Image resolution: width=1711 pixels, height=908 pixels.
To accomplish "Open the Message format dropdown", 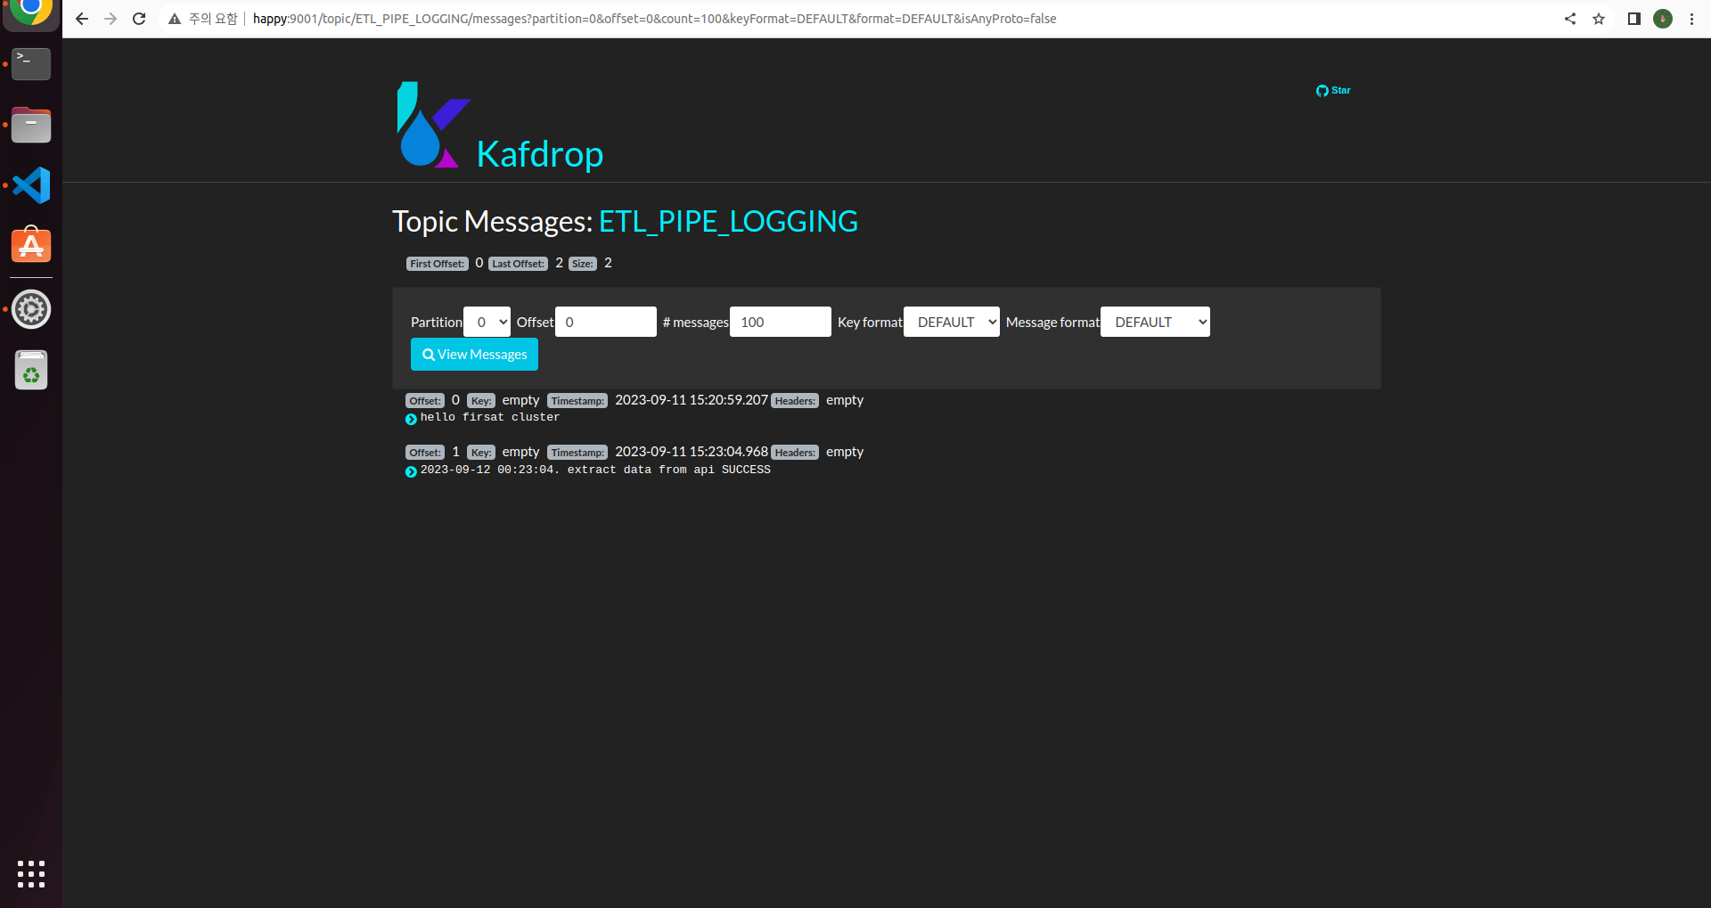I will (x=1154, y=322).
